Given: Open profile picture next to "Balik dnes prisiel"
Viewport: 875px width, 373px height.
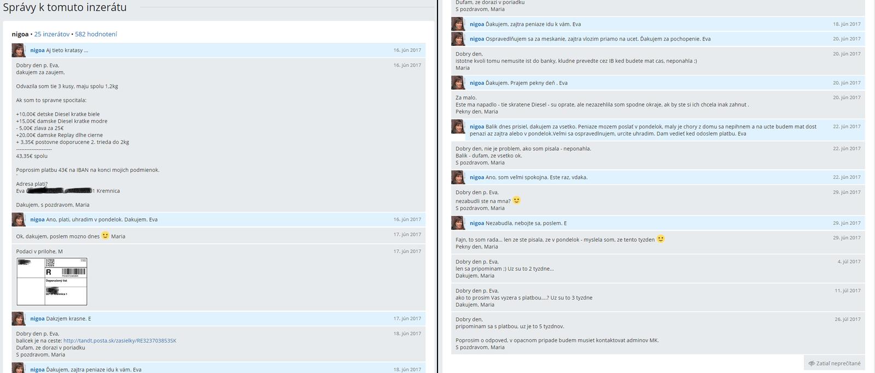Looking at the screenshot, I should click(458, 127).
